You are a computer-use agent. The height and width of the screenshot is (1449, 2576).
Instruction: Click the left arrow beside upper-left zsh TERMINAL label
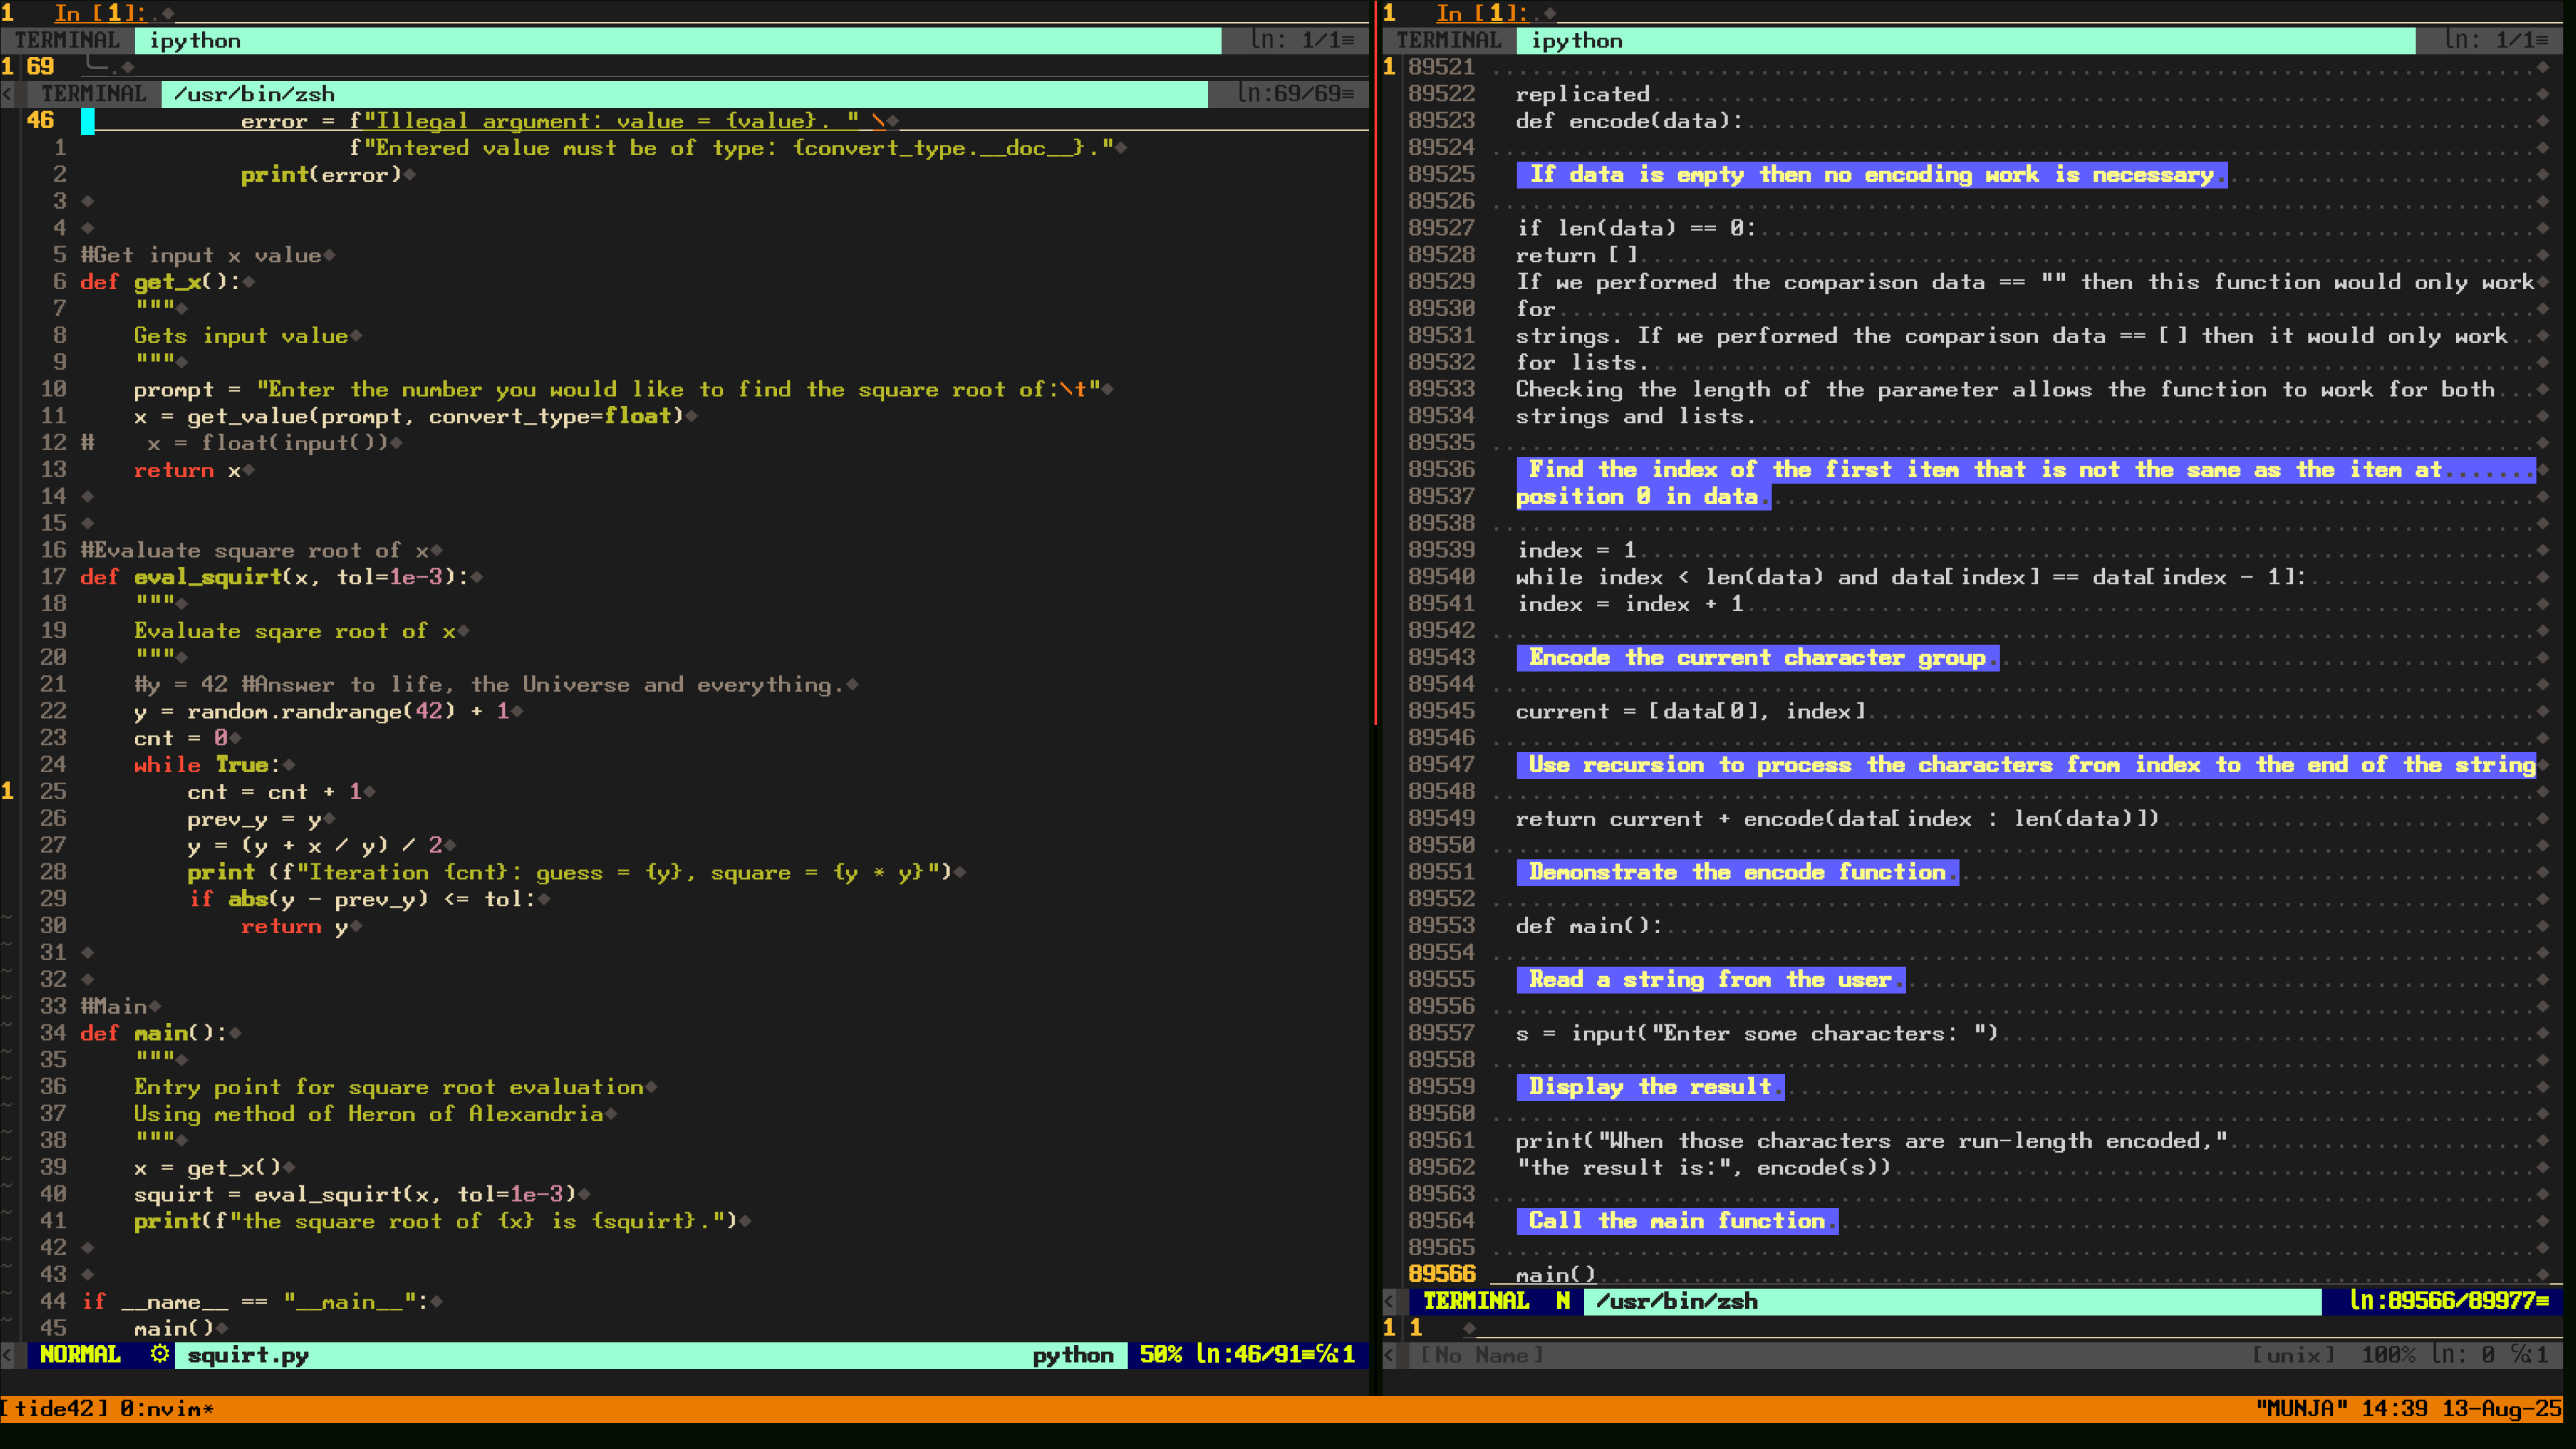click(8, 94)
